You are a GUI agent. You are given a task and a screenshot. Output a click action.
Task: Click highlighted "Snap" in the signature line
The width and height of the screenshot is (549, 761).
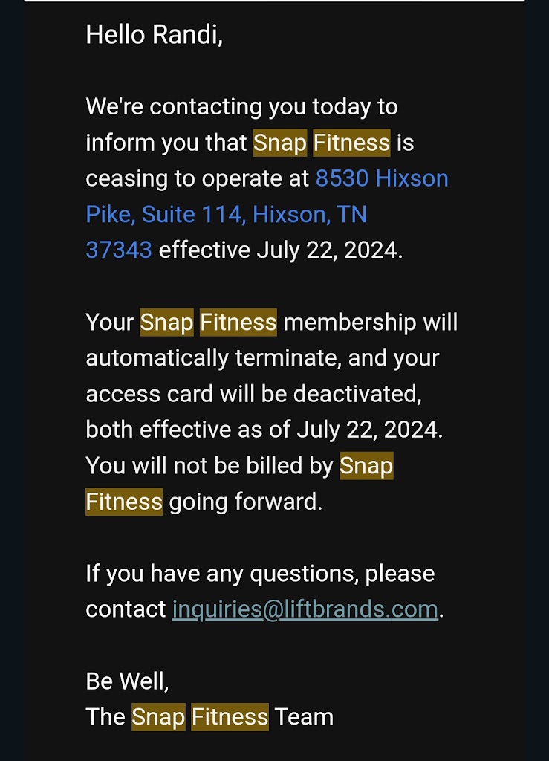click(x=158, y=717)
